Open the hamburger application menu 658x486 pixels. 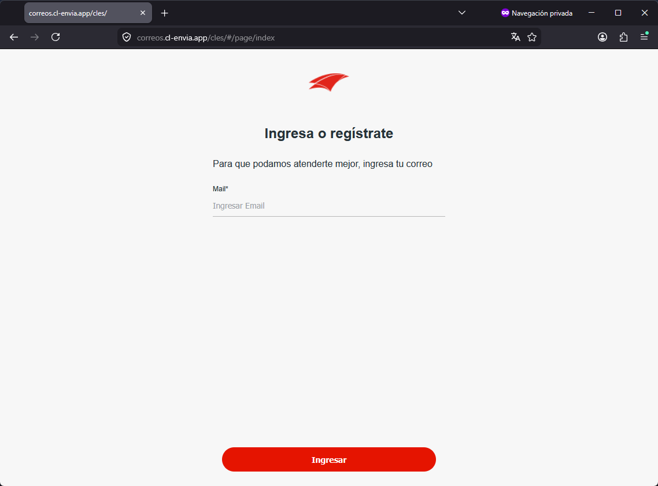pos(644,38)
